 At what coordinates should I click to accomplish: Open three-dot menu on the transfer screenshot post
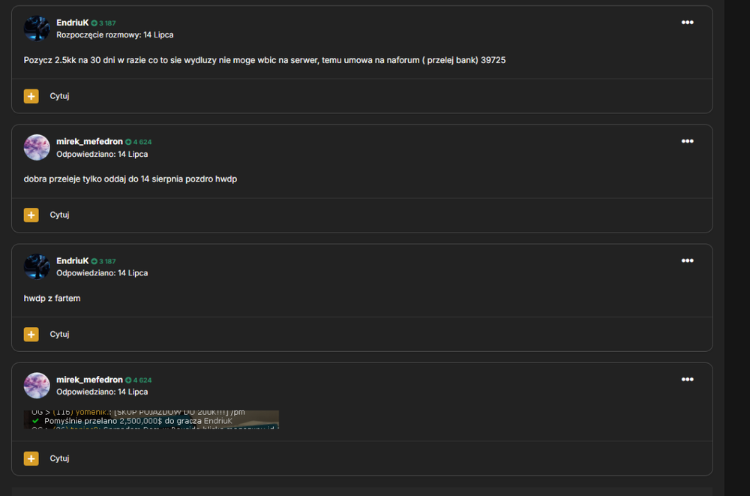coord(687,379)
